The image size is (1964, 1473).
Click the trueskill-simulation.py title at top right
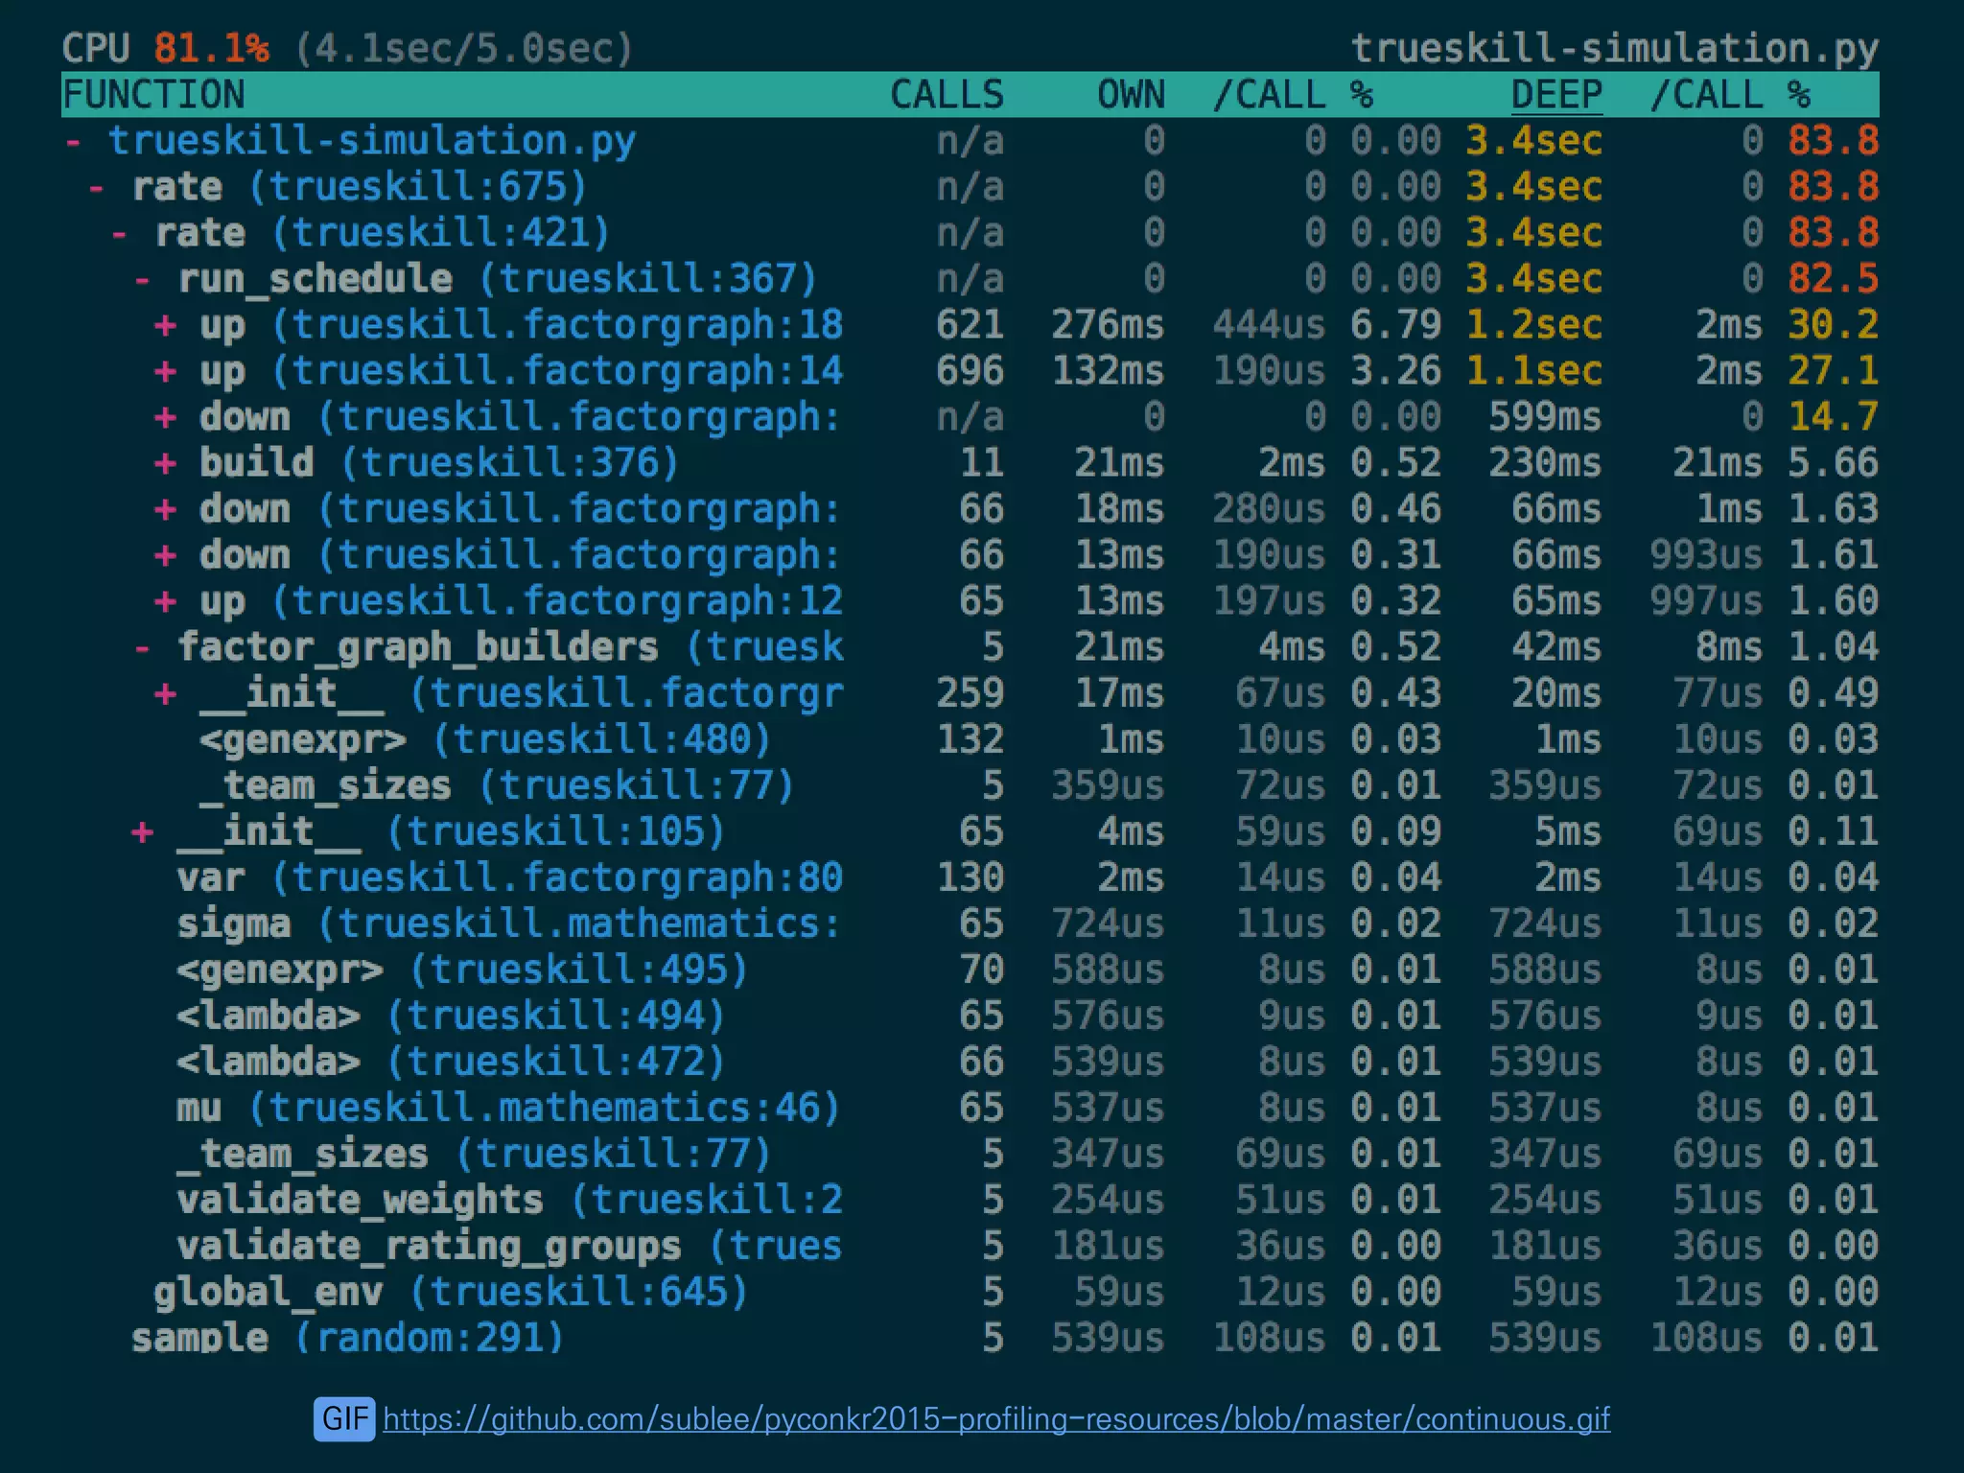pos(1615,49)
